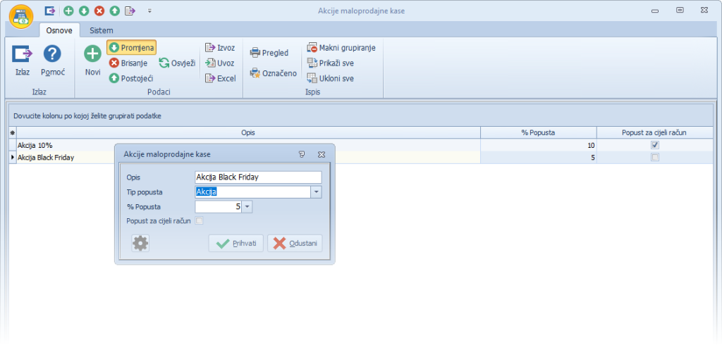
Task: Select the Osnove ribbon tab
Action: pos(59,30)
